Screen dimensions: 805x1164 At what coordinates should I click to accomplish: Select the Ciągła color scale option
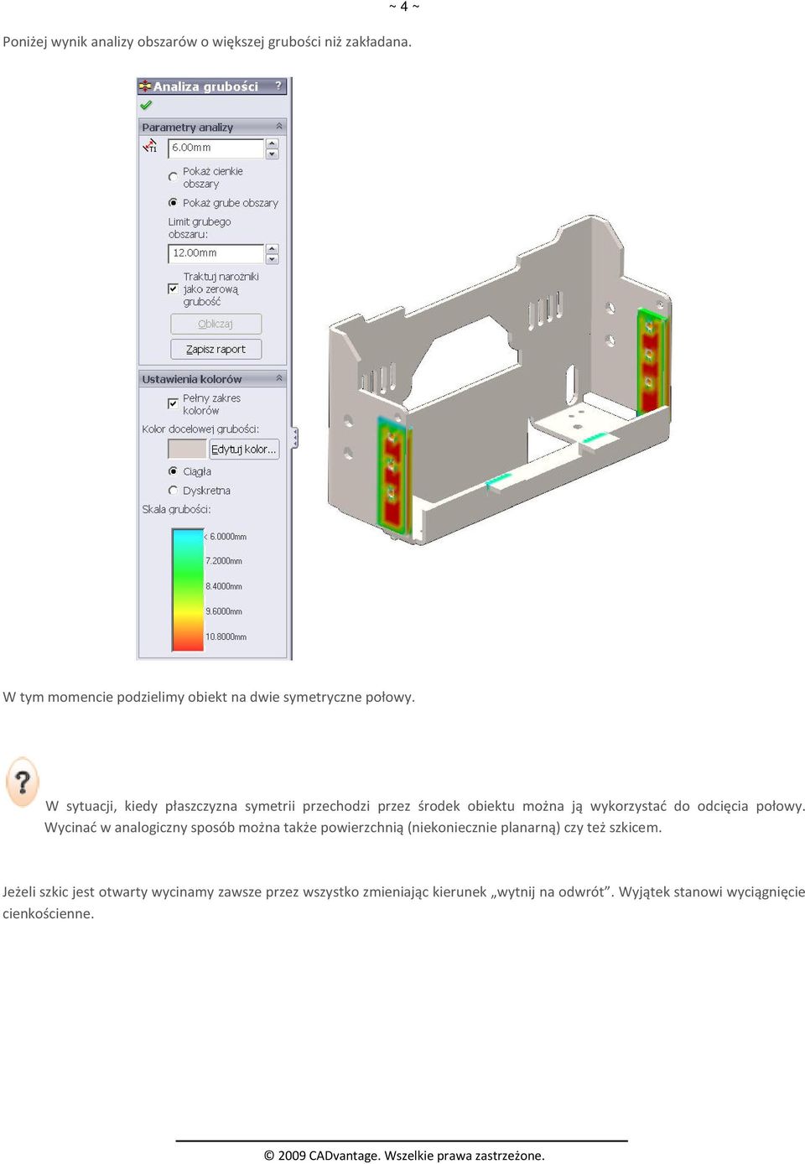point(173,471)
